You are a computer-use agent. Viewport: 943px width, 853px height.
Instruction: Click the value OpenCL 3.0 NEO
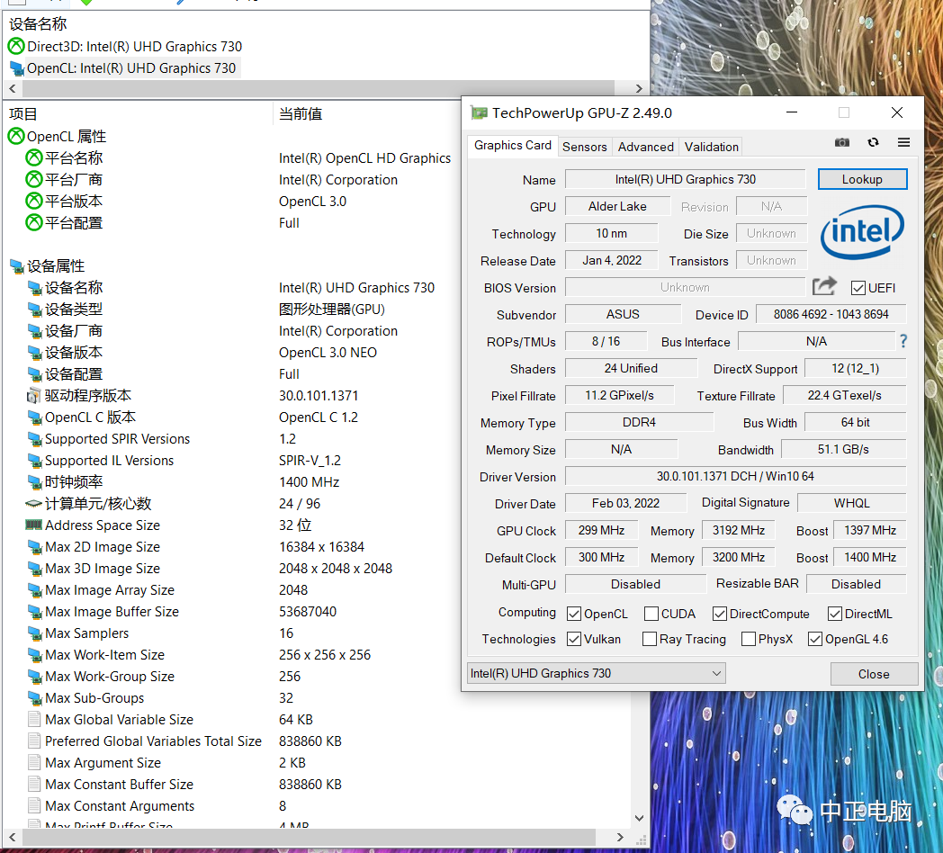(x=328, y=353)
